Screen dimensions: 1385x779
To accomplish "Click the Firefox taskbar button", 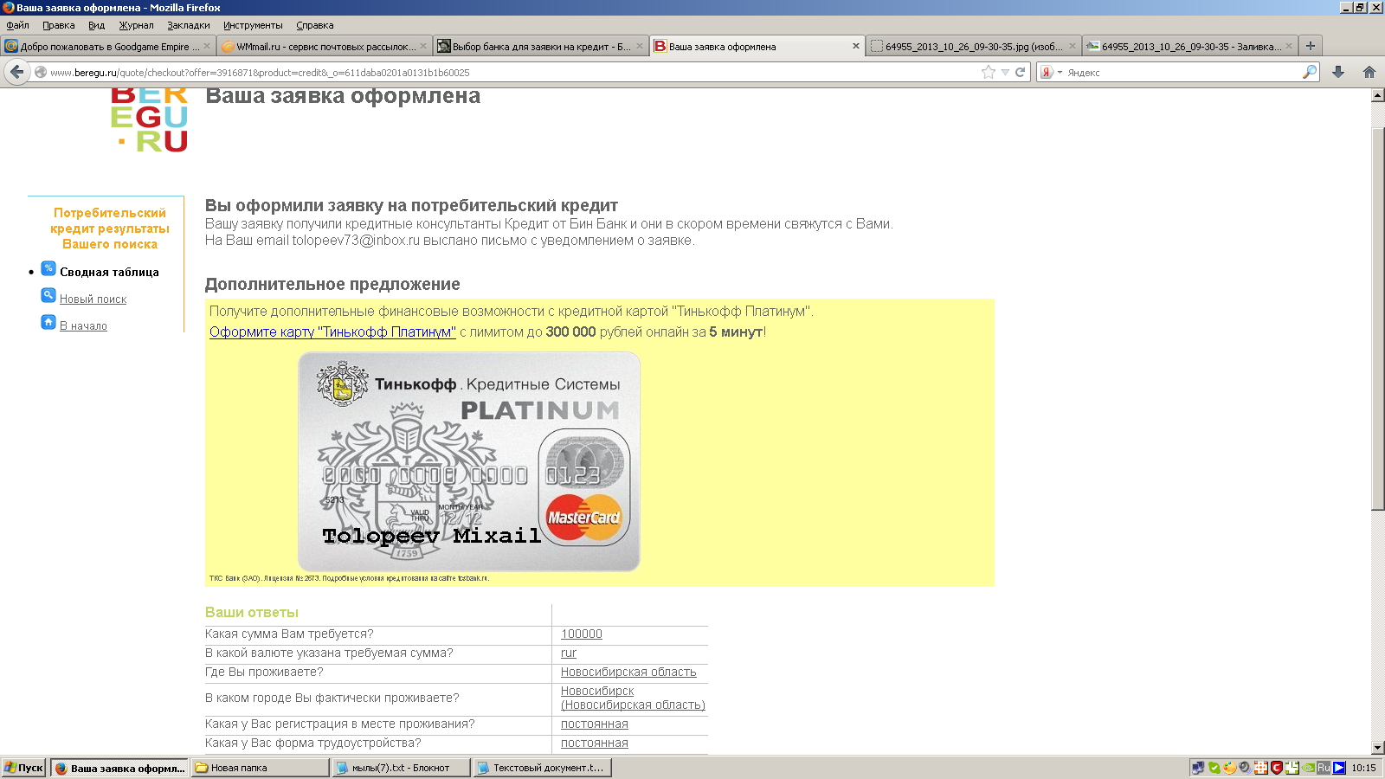I will coord(119,768).
